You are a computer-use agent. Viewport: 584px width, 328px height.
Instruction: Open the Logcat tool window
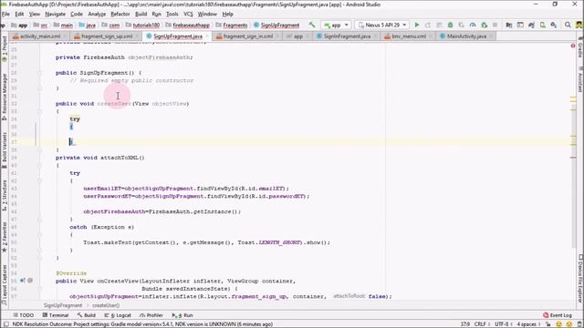point(118,315)
